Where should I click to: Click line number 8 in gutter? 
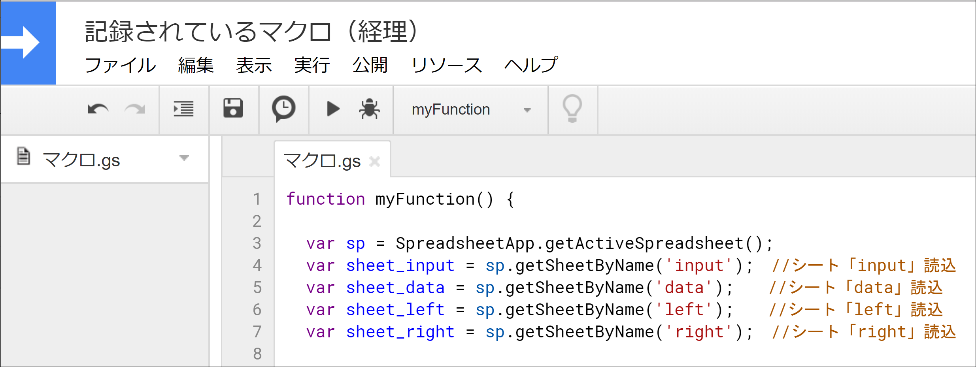coord(257,354)
